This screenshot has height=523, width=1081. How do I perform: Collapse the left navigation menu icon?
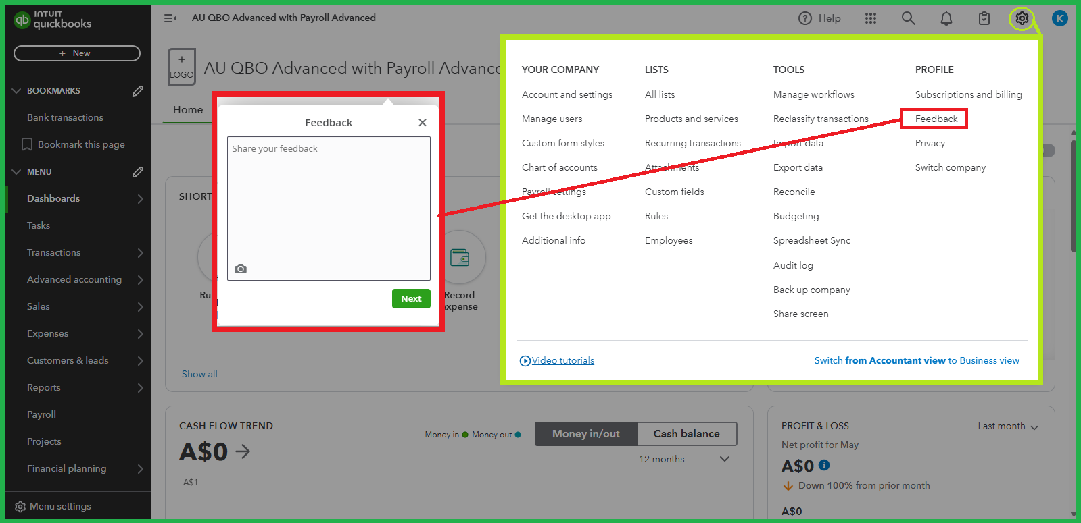tap(170, 18)
